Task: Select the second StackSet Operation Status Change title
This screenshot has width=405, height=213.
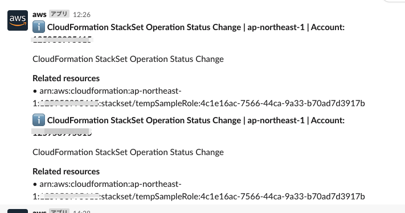Action: coord(196,120)
